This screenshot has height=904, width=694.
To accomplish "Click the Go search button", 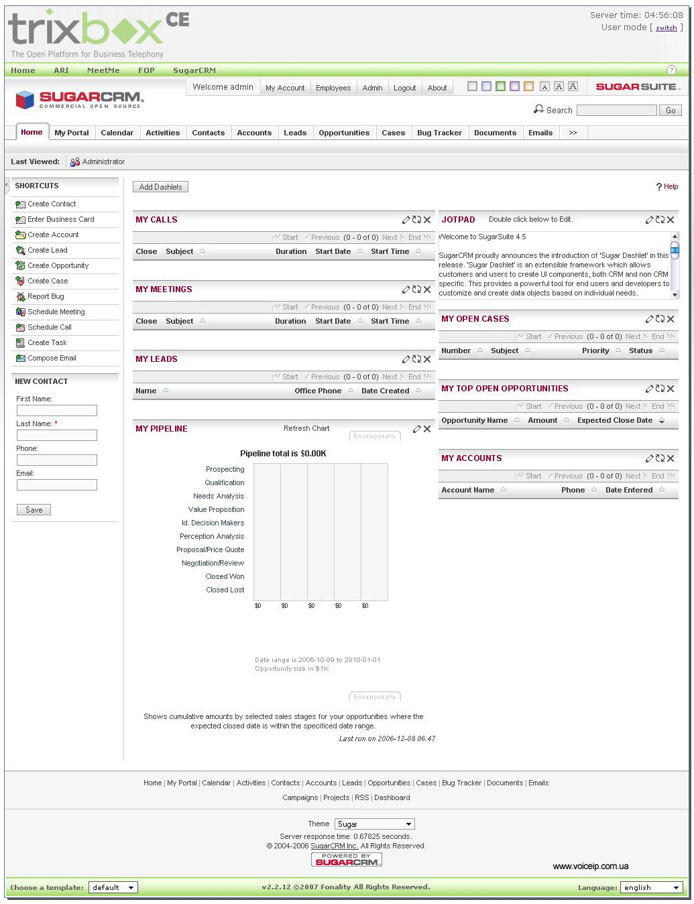I will tap(671, 111).
